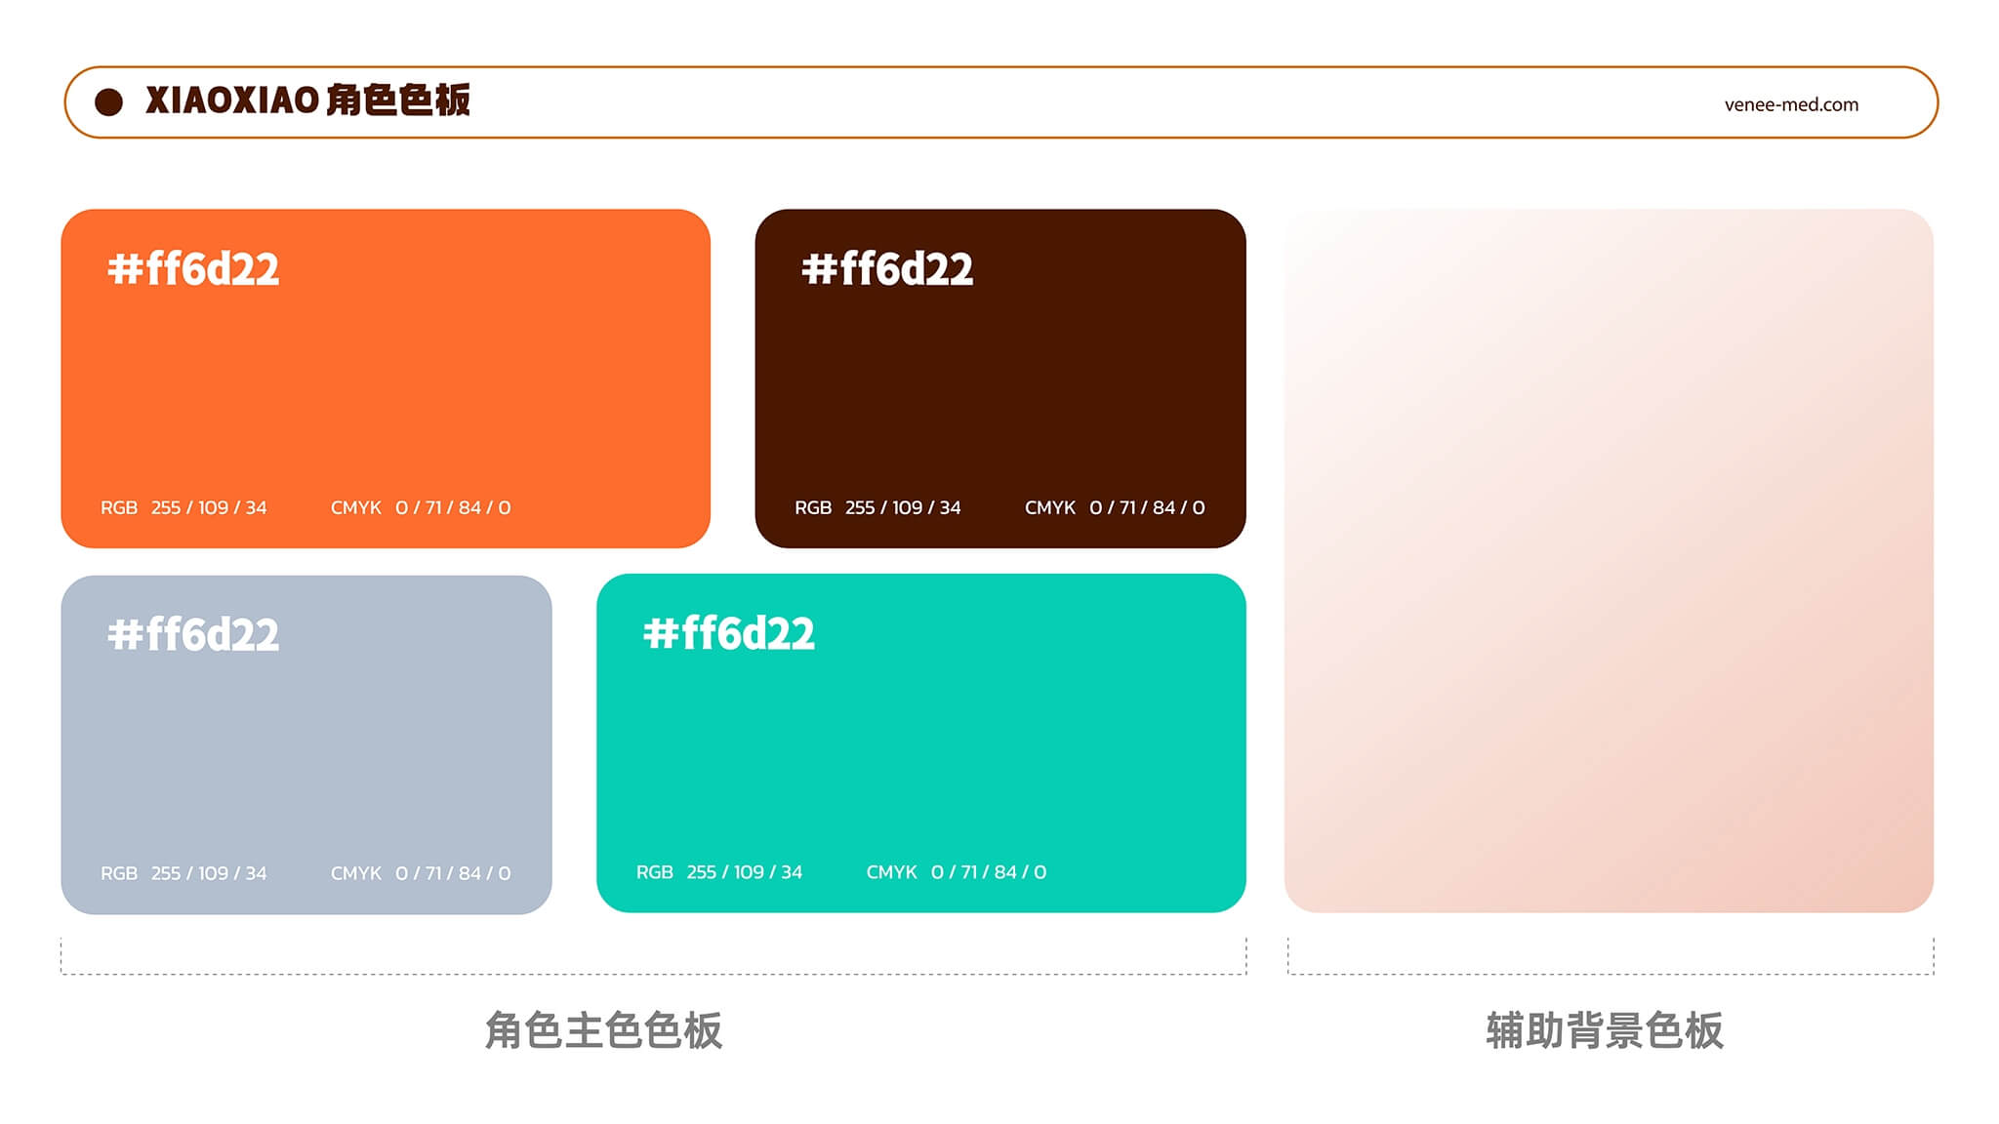Image resolution: width=1999 pixels, height=1124 pixels.
Task: Select the dark brown color swatch card
Action: 1000,379
